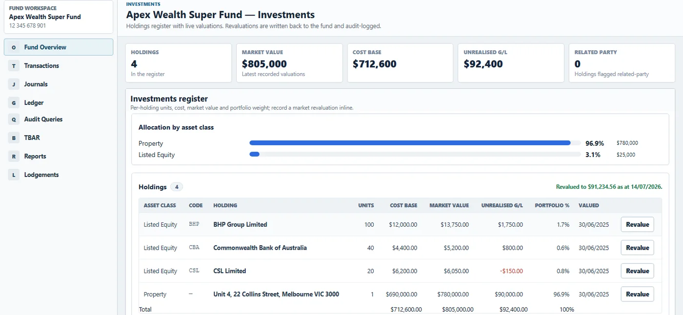Click the TBAR letter icon B

14,138
